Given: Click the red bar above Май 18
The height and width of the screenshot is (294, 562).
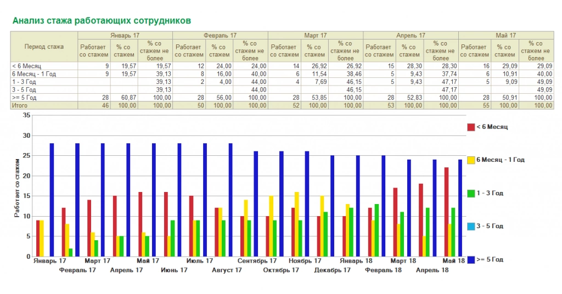Looking at the screenshot, I should [446, 212].
